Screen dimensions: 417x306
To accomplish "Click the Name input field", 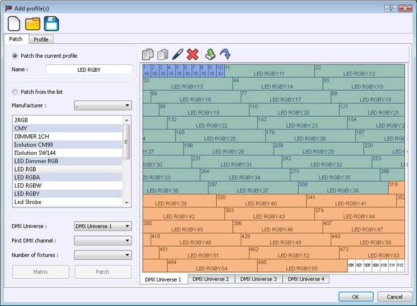I will pyautogui.click(x=89, y=69).
